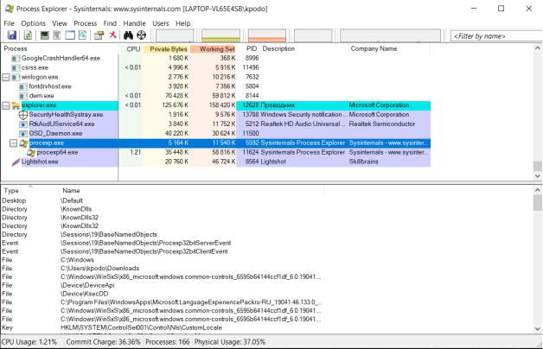Viewport: 543px width, 349px height.
Task: Click lower pane scrollbar down arrow
Action: pyautogui.click(x=538, y=328)
